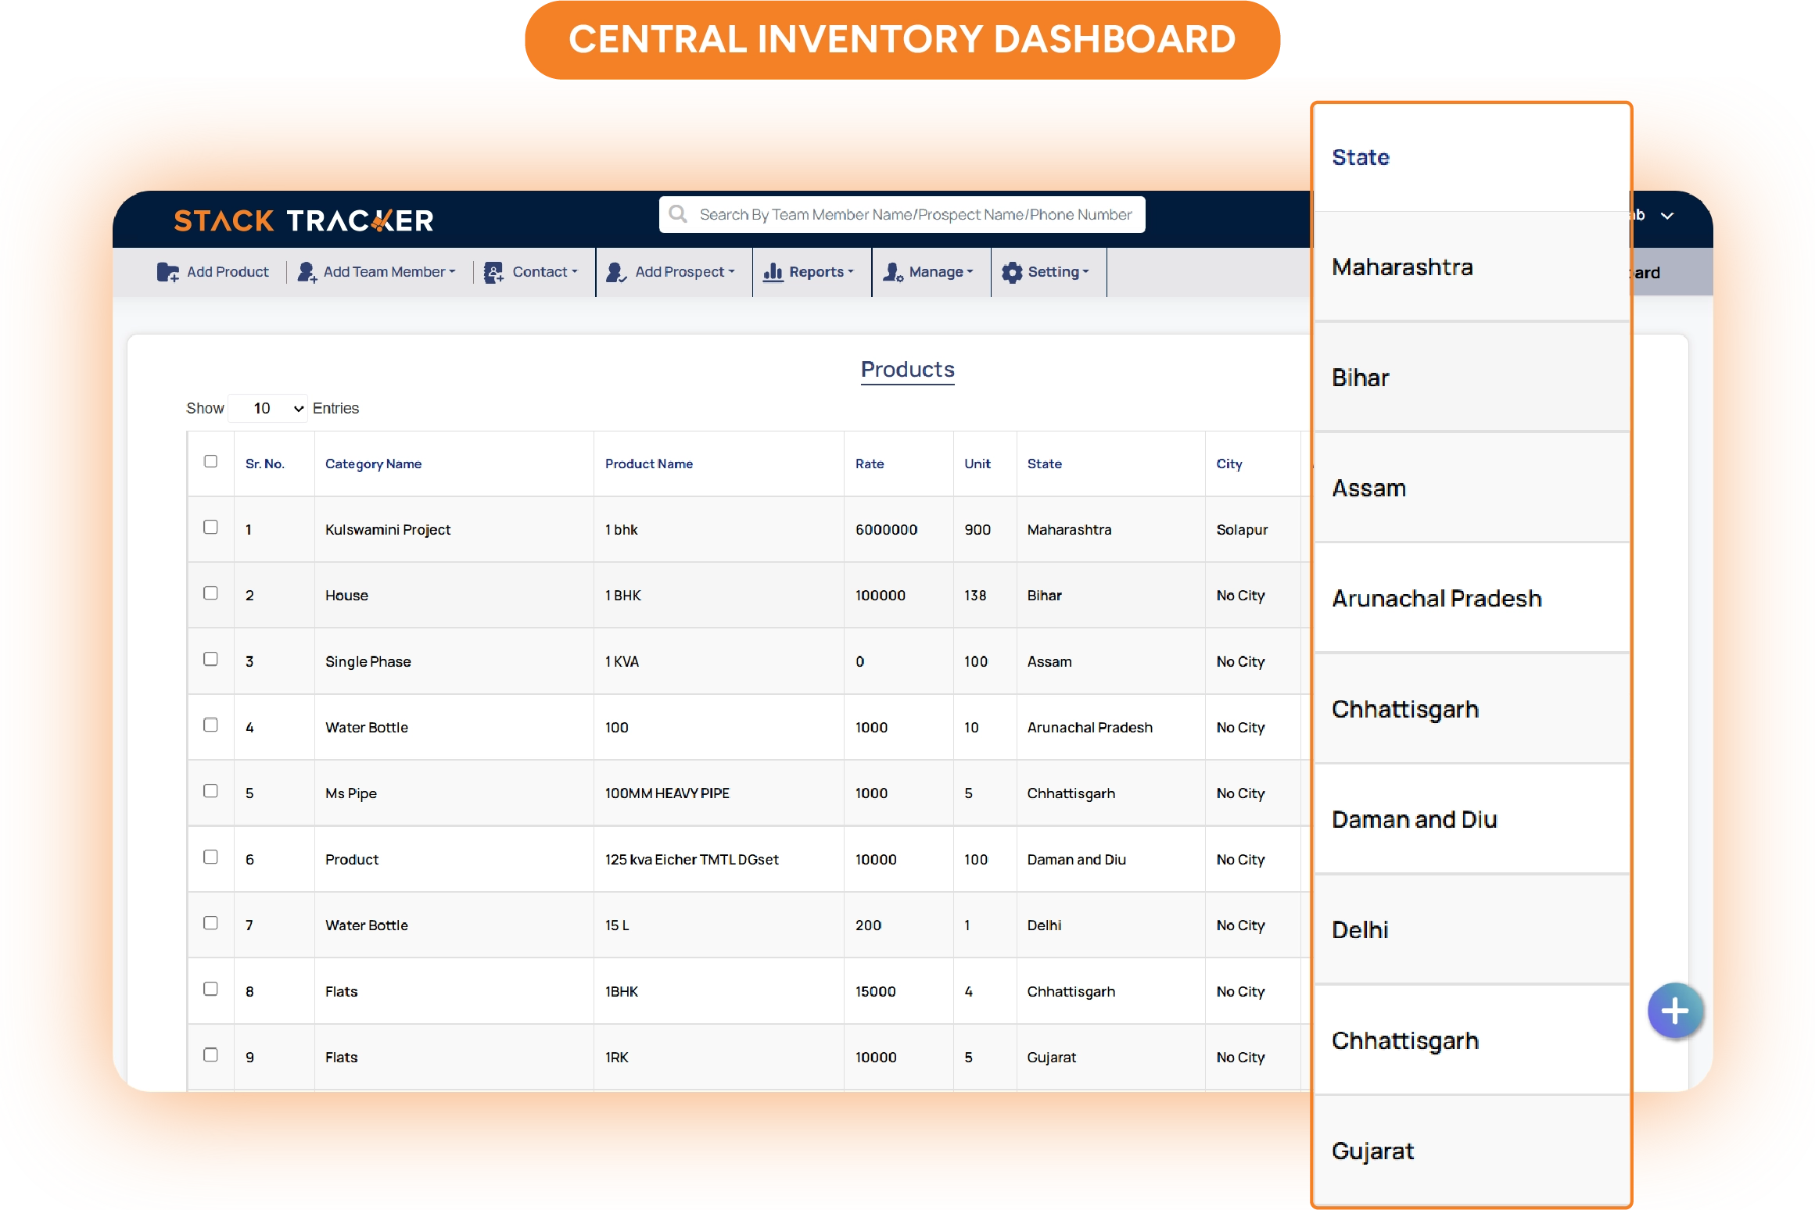Click the Add Prospect person icon
The width and height of the screenshot is (1815, 1210).
615,272
